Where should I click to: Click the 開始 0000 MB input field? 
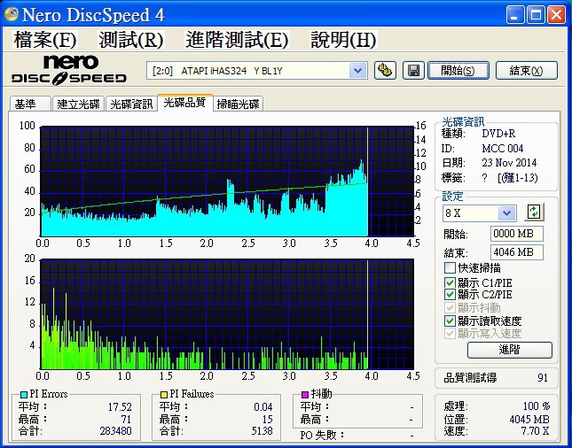516,234
